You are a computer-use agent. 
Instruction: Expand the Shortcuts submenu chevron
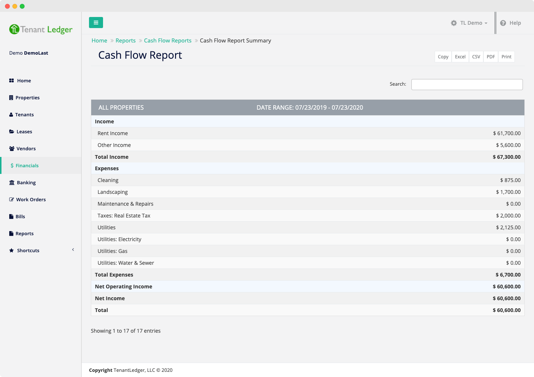[x=73, y=250]
